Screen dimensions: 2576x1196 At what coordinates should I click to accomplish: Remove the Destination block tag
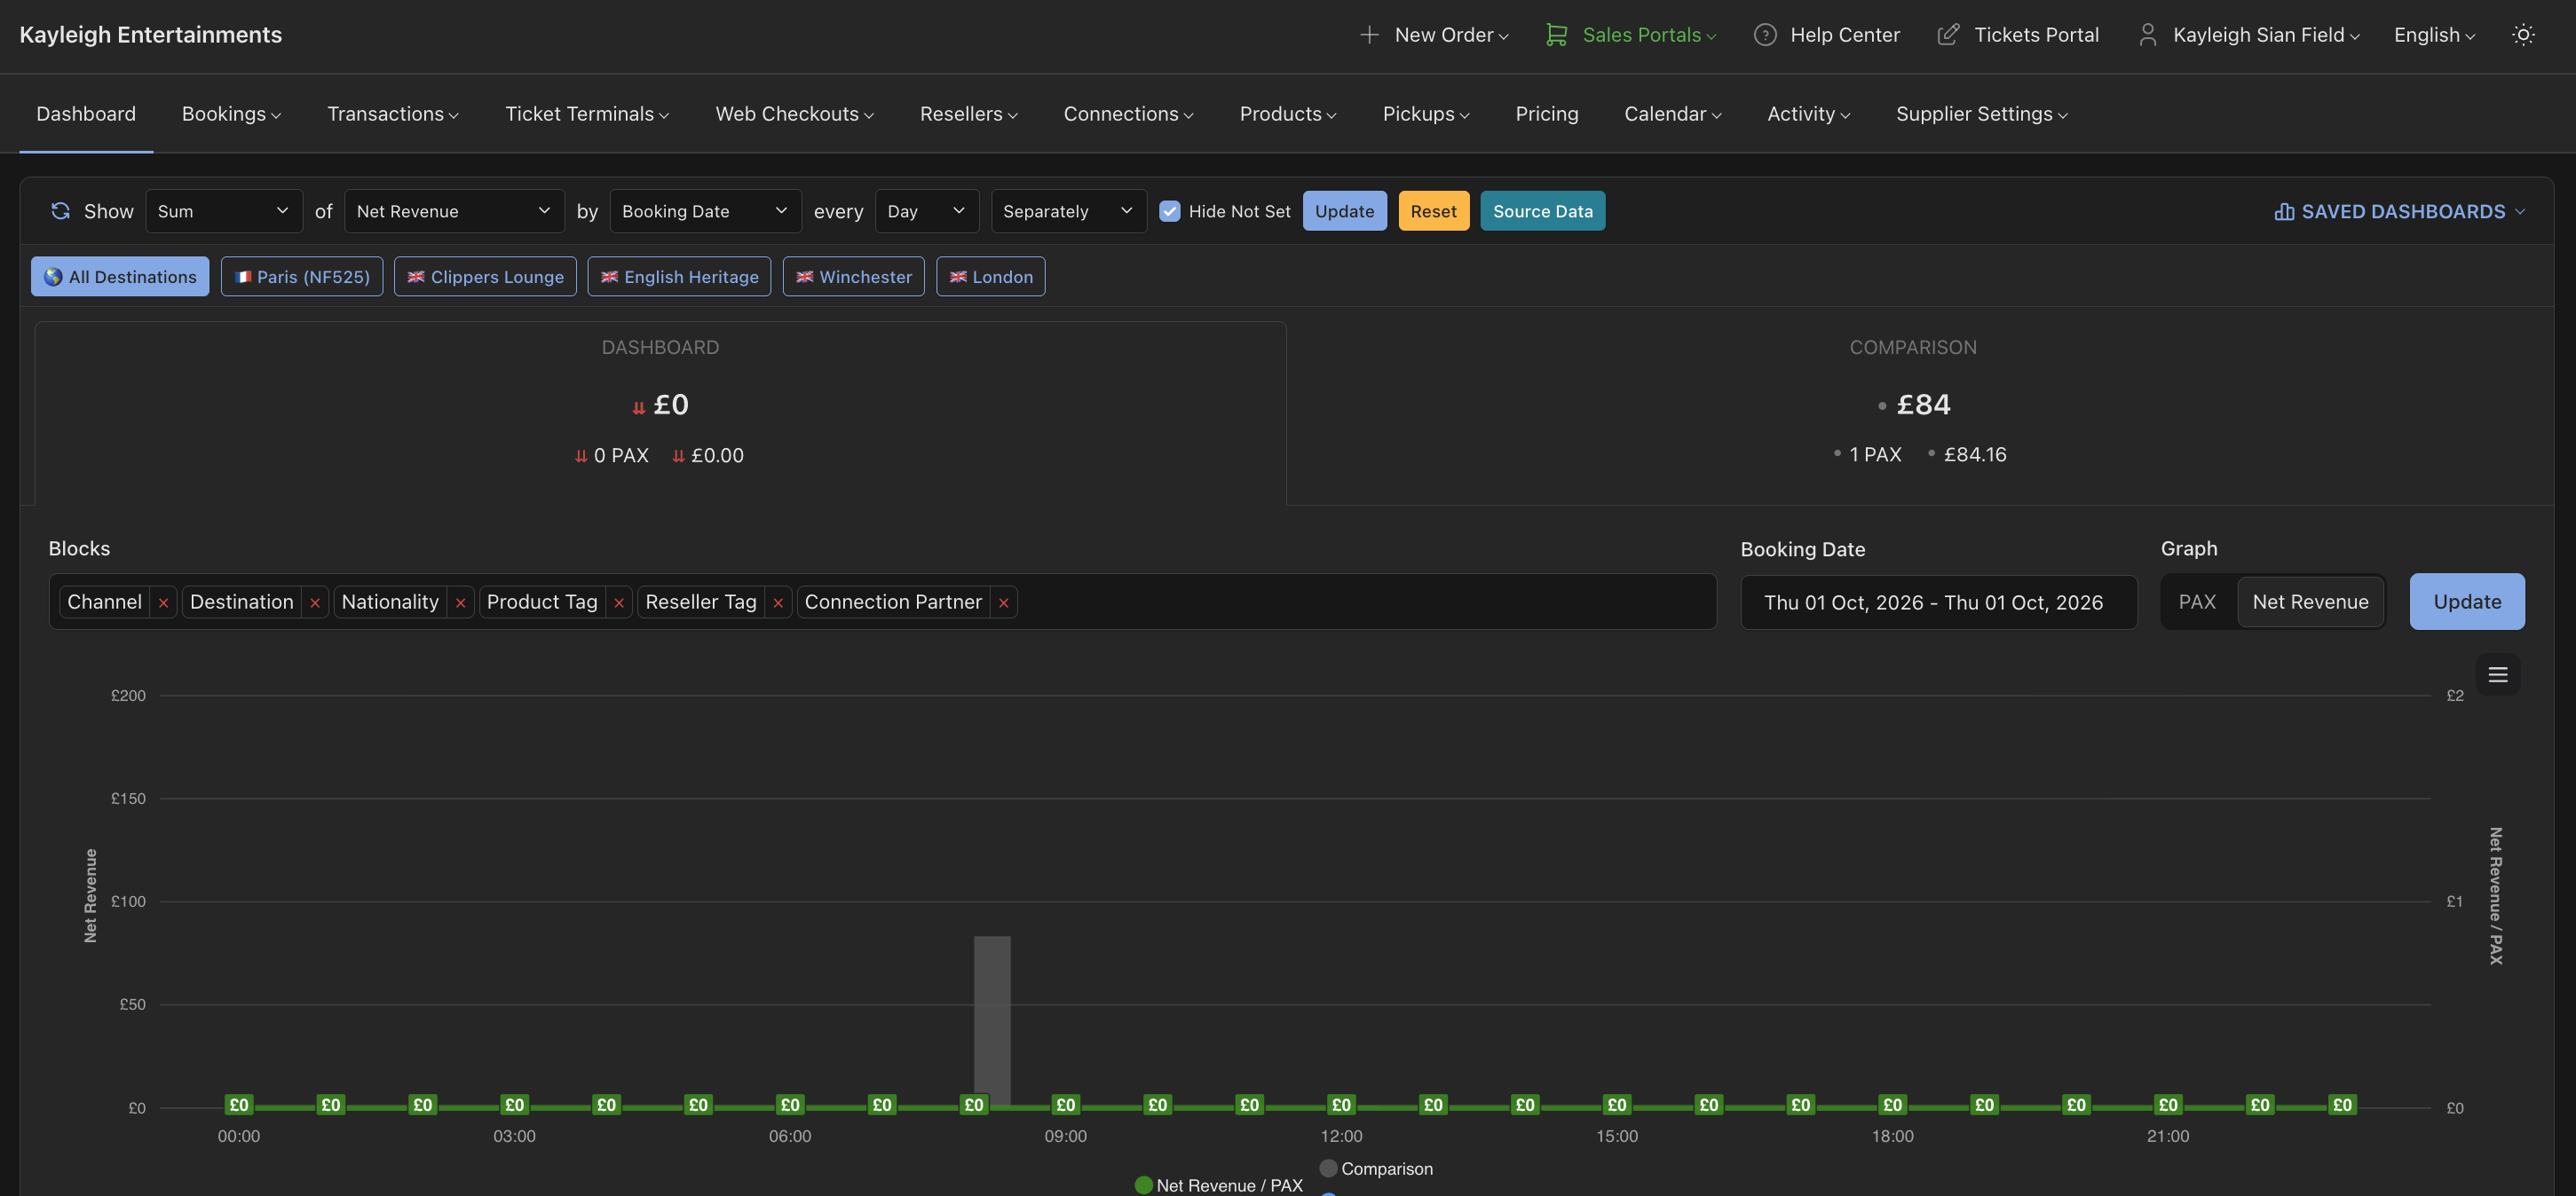point(315,602)
